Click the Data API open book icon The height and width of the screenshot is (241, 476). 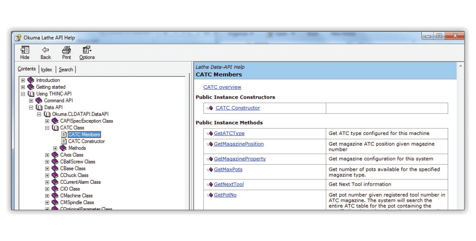point(39,107)
